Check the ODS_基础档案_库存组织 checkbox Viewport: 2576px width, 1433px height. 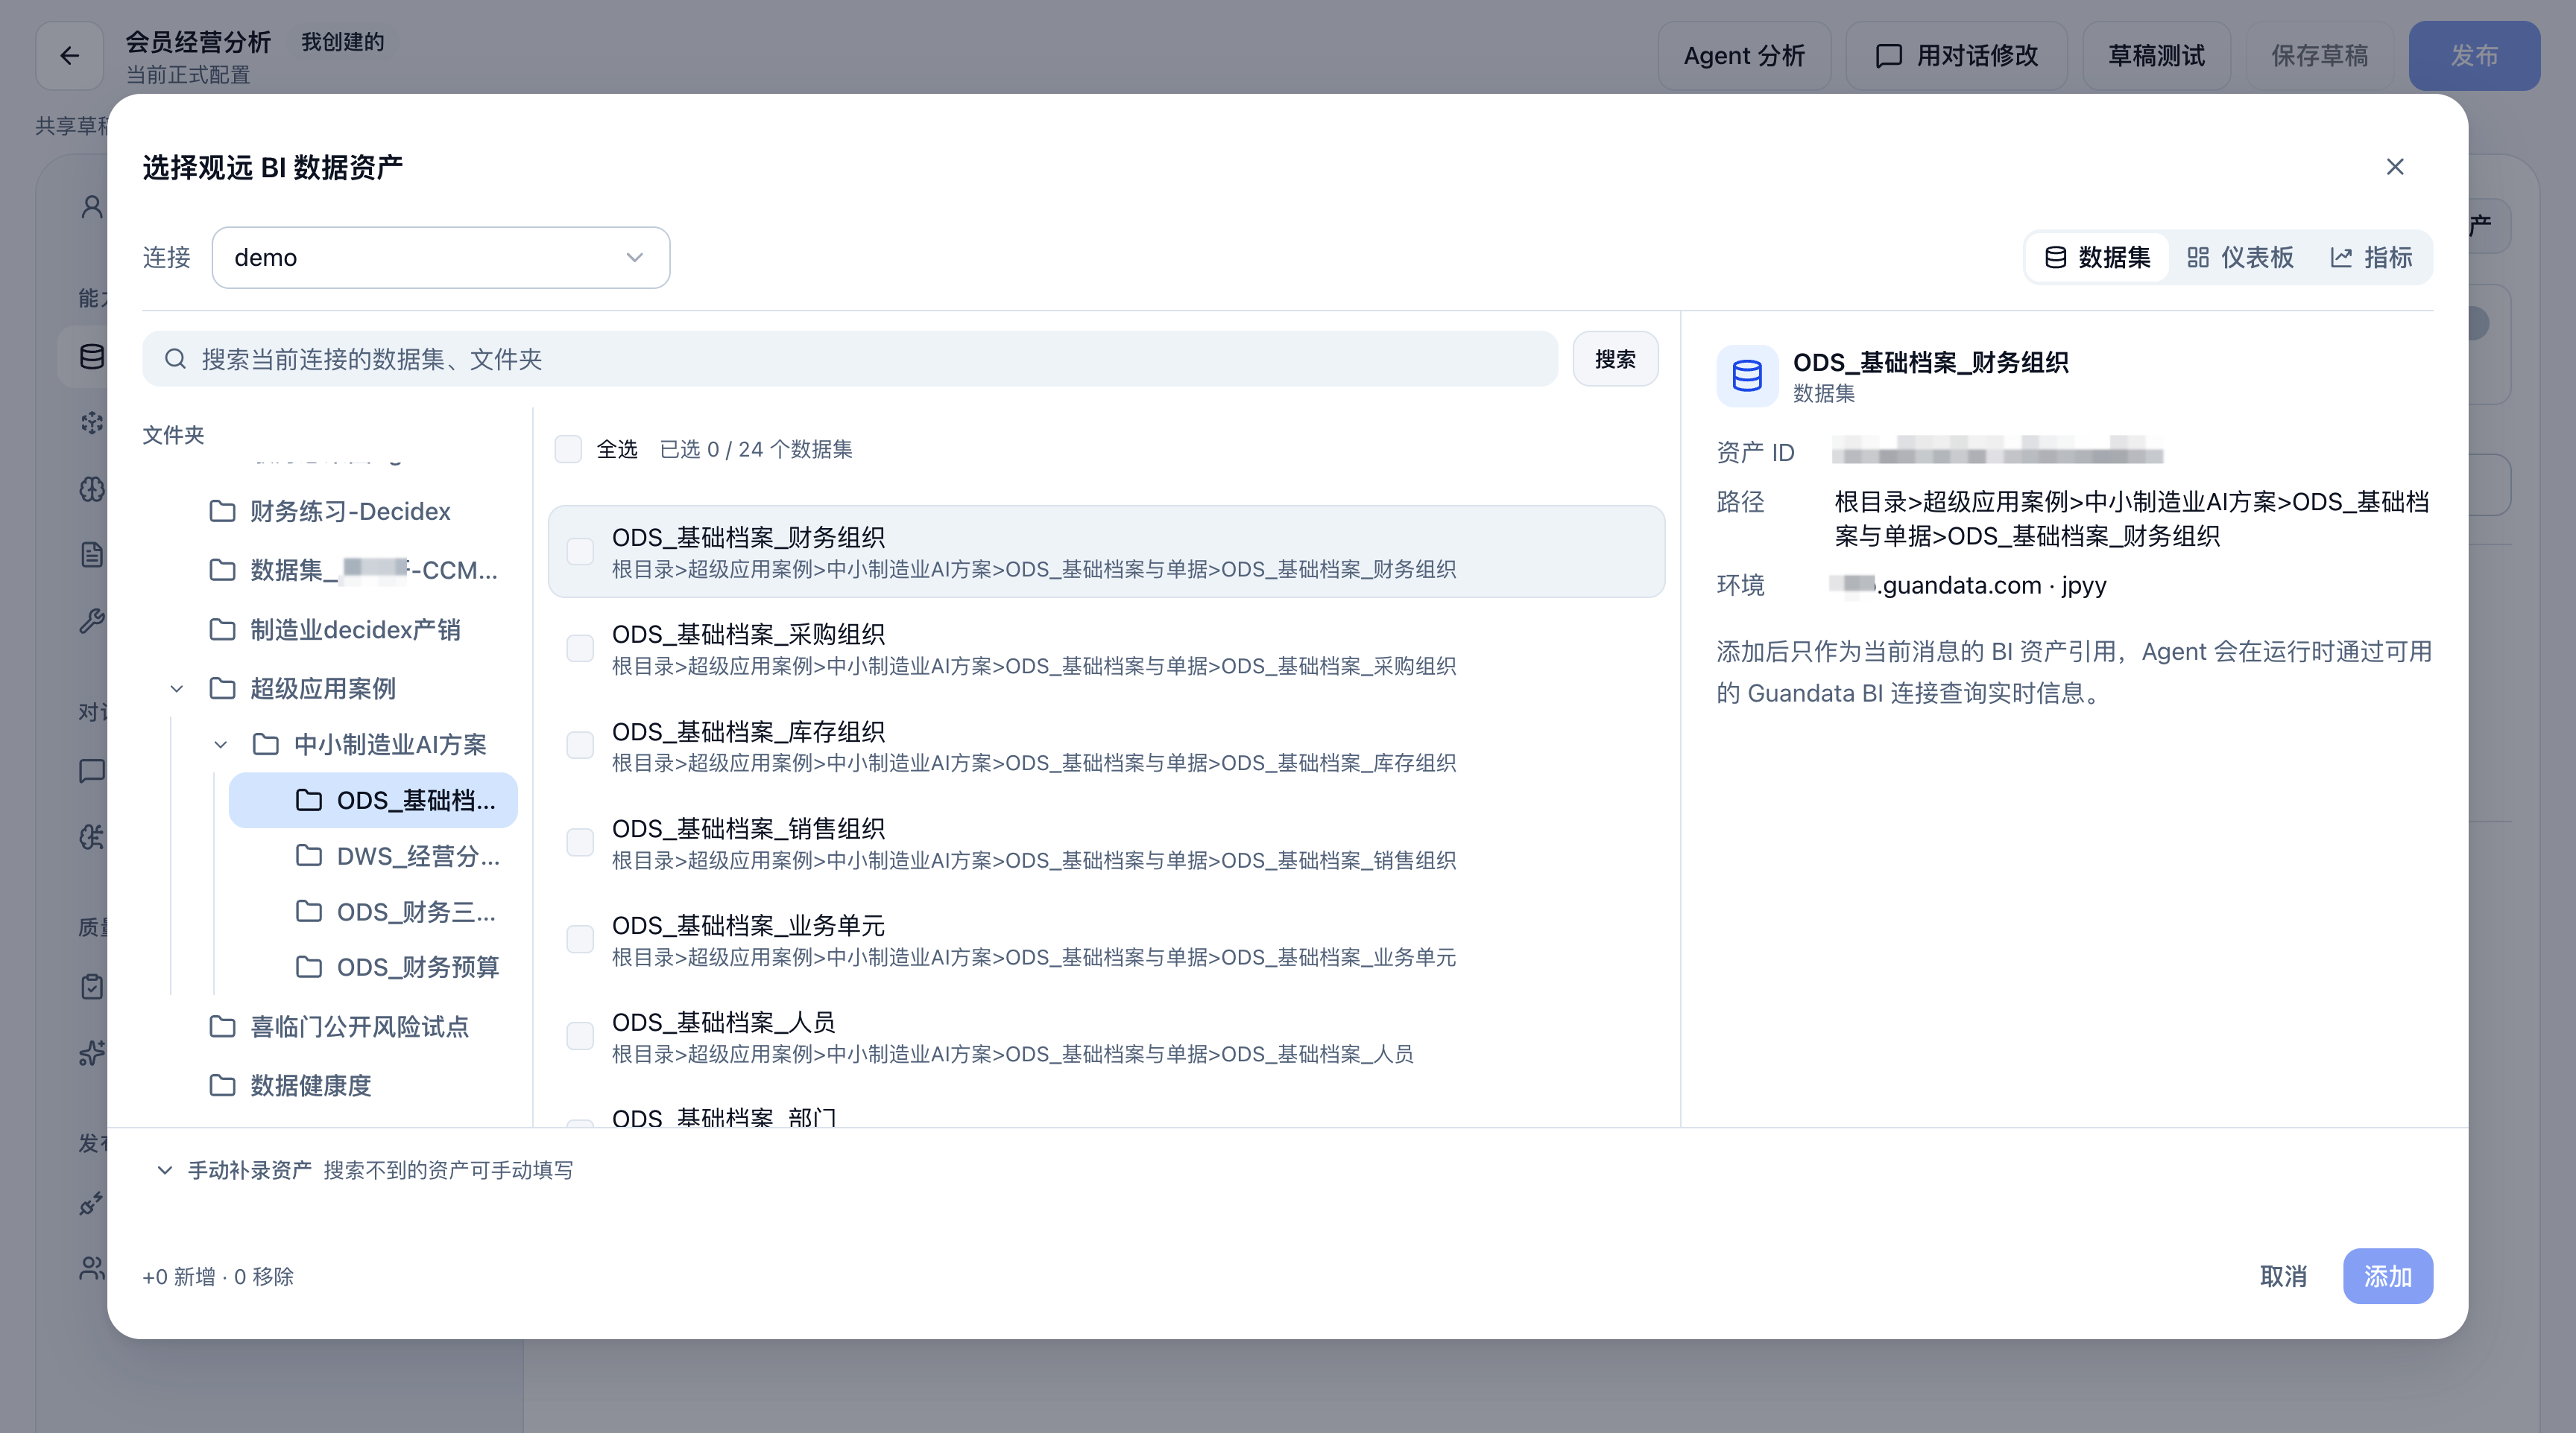[x=580, y=746]
